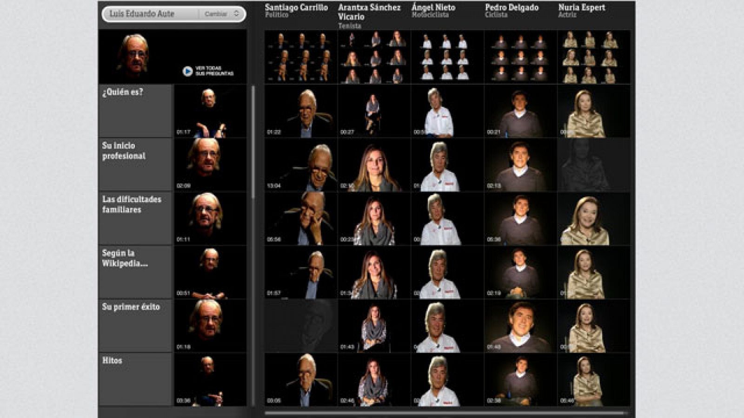The width and height of the screenshot is (744, 418).
Task: Play Aute's ¿Quién es? video thumbnail
Action: coord(210,111)
